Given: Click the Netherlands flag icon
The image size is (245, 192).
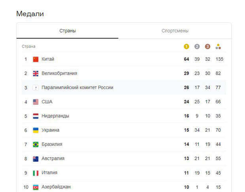Looking at the screenshot, I should pyautogui.click(x=36, y=116).
